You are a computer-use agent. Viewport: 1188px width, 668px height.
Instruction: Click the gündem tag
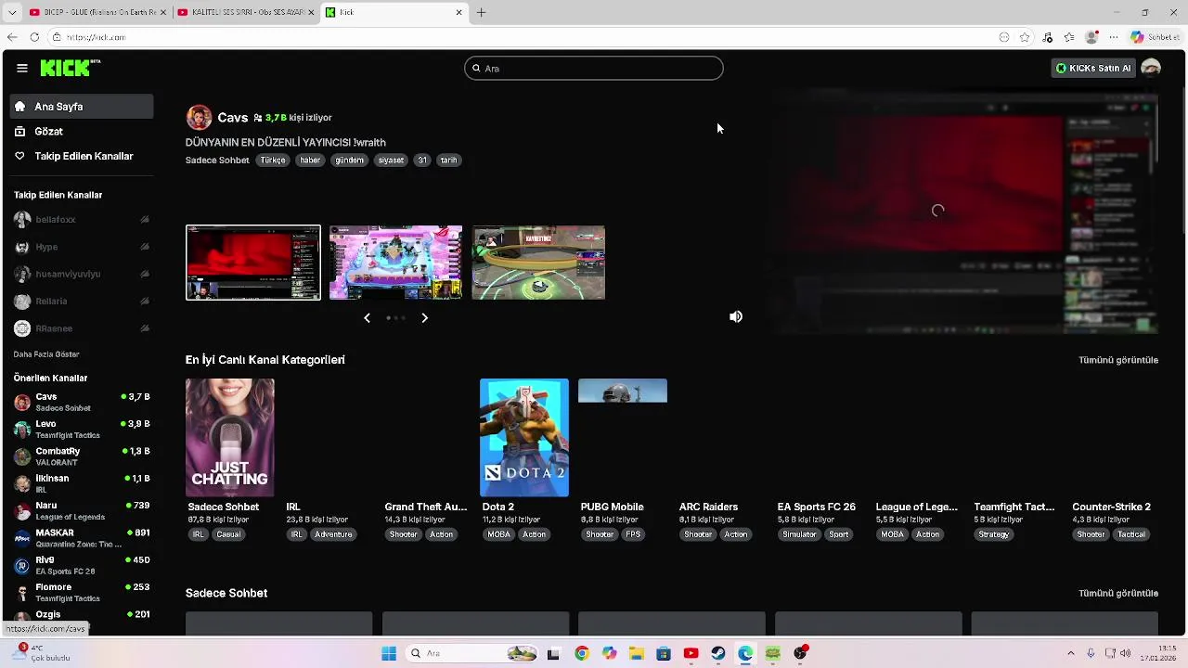pyautogui.click(x=350, y=161)
